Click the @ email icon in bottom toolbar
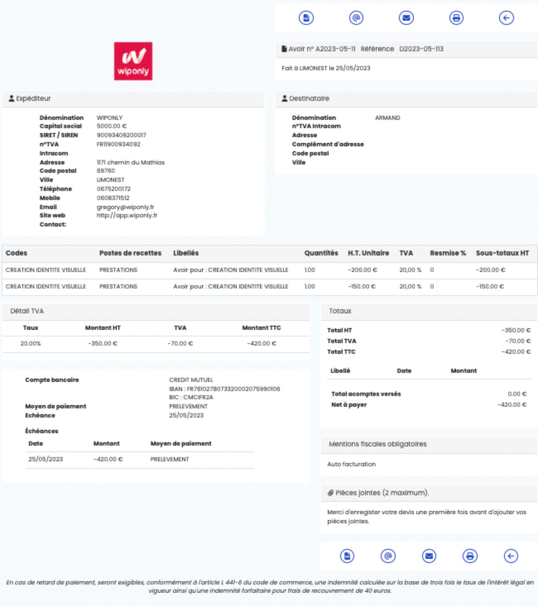538x606 pixels. 388,556
